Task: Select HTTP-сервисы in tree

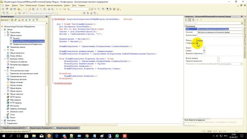Action: tap(16, 103)
